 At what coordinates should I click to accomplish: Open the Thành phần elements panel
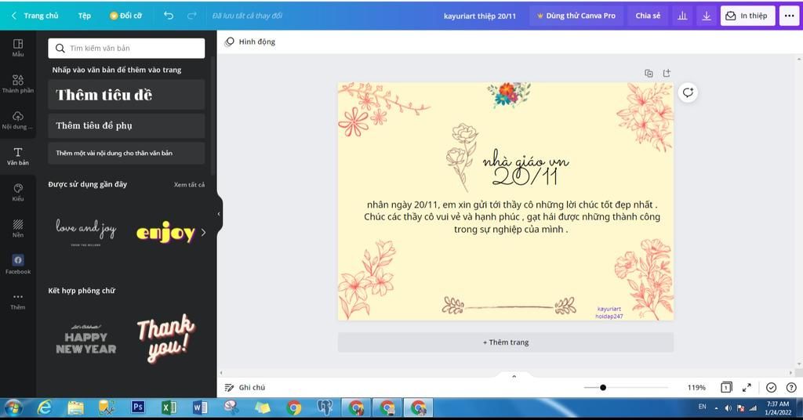tap(18, 83)
